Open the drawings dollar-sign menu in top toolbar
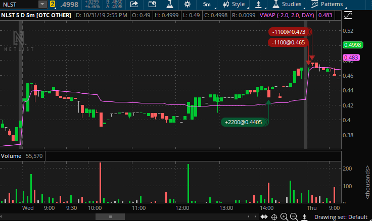Image resolution: width=372 pixels, height=221 pixels. [x=259, y=4]
